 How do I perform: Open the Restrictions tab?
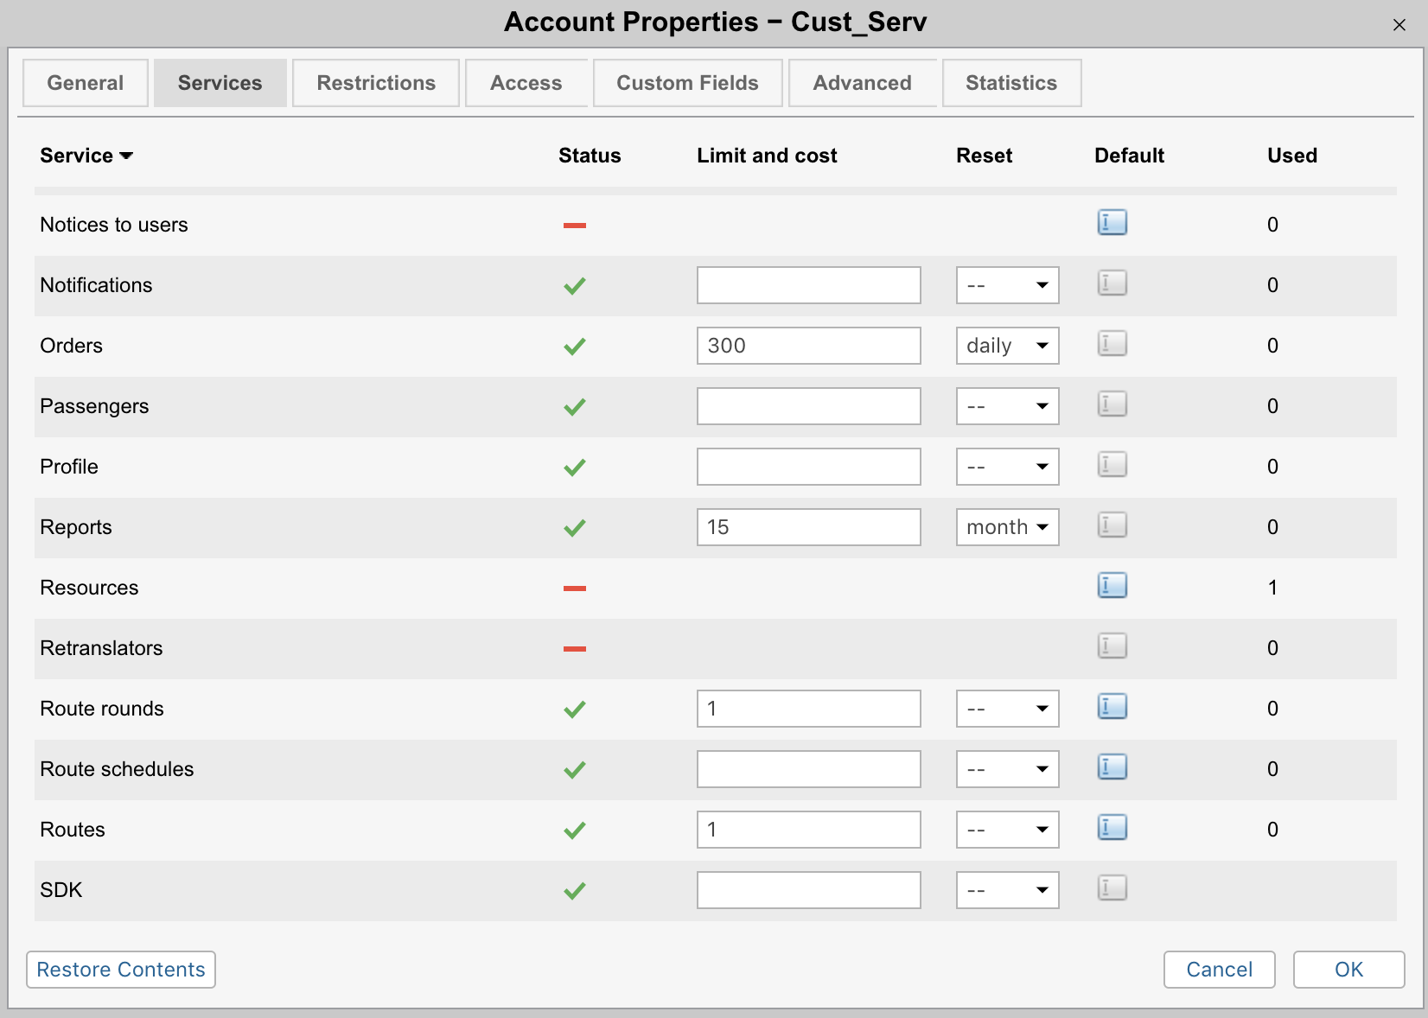click(x=375, y=82)
